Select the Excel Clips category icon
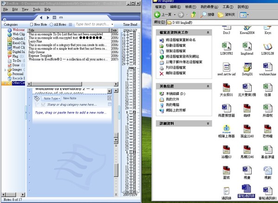This screenshot has height=203, width=278. [10, 43]
